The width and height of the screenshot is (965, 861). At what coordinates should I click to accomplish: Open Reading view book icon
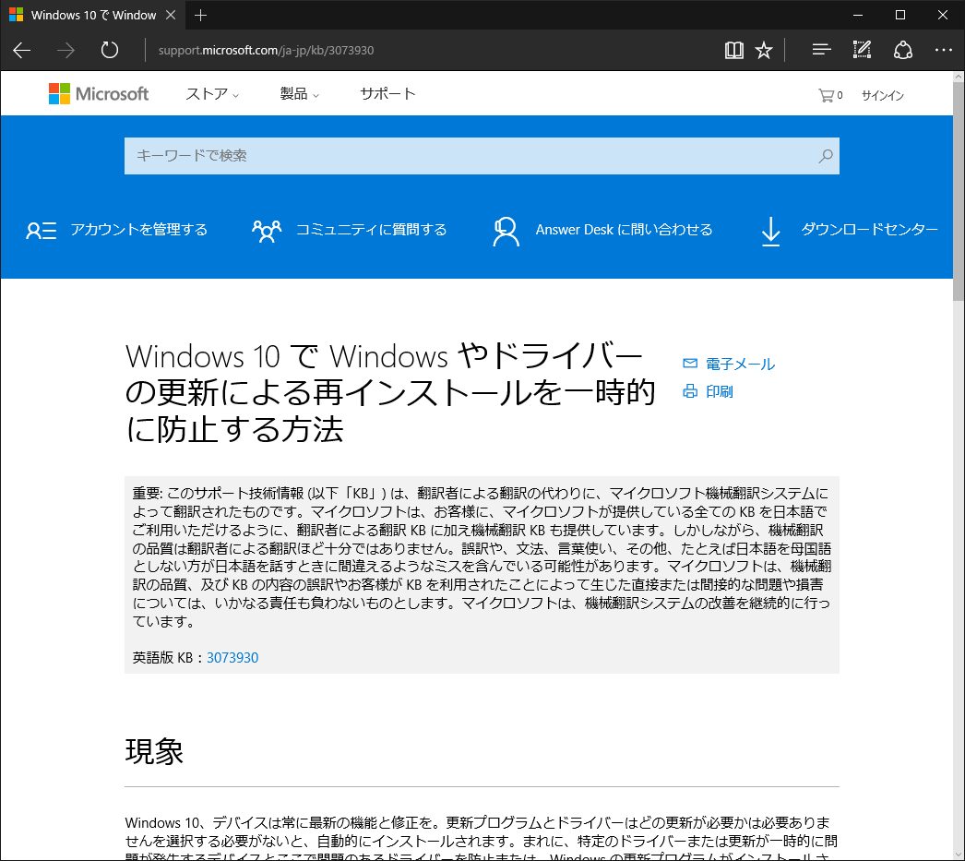[733, 50]
